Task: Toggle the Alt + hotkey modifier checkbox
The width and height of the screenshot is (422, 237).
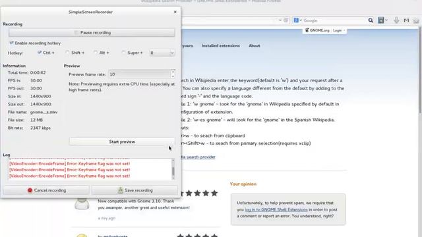Action: pos(96,53)
